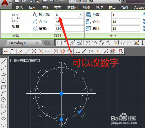The width and height of the screenshot is (145, 128).
Task: Click the 极轴 polar array type icon
Action: pos(15,18)
